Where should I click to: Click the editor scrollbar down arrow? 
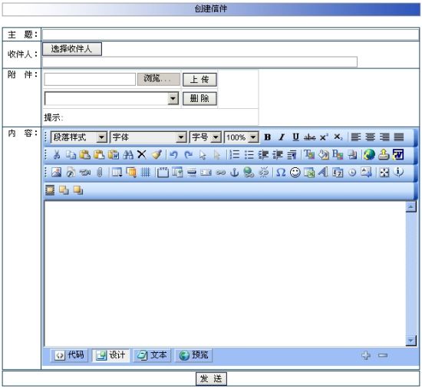[410, 341]
